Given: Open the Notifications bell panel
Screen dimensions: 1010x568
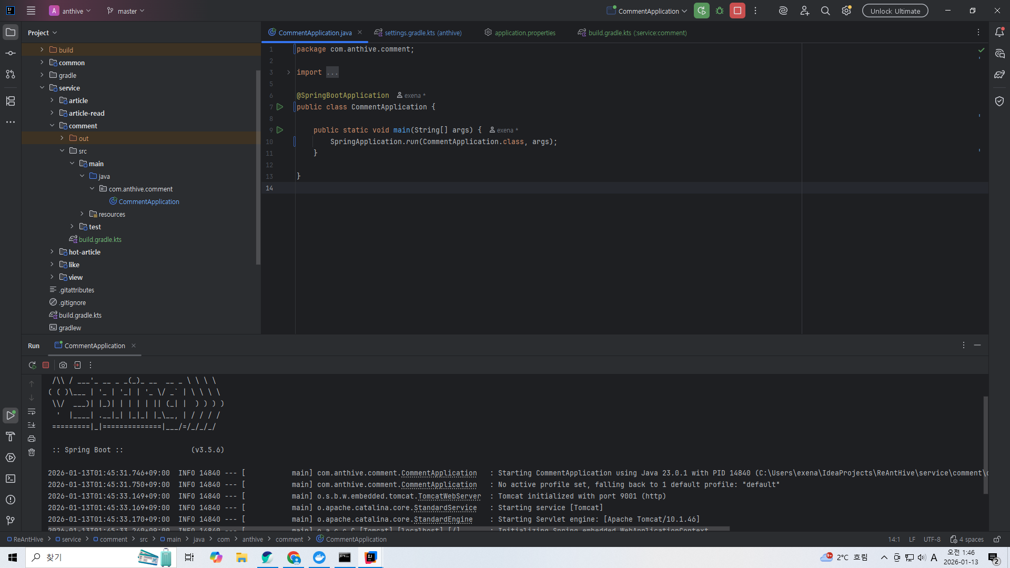Looking at the screenshot, I should pos(999,33).
